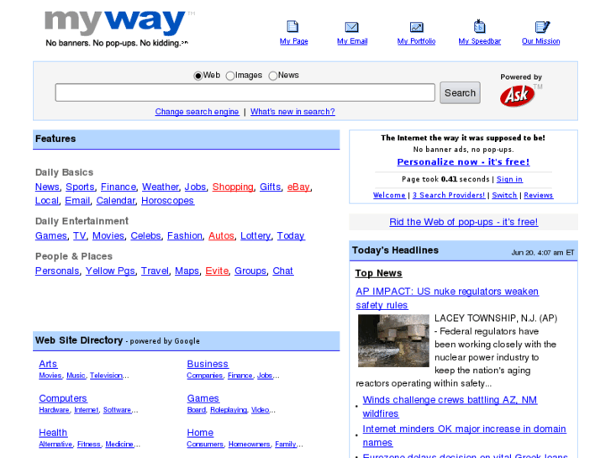Image resolution: width=611 pixels, height=458 pixels.
Task: Click the My Email envelope icon
Action: click(351, 27)
